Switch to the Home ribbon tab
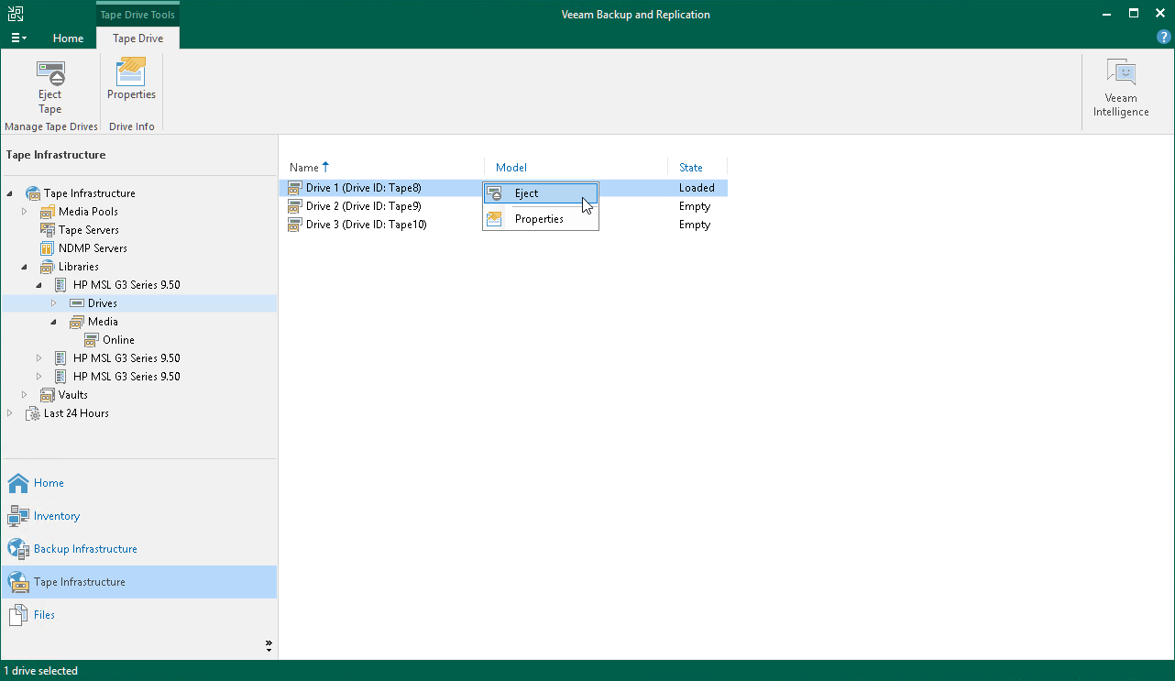The width and height of the screenshot is (1175, 681). [x=68, y=38]
